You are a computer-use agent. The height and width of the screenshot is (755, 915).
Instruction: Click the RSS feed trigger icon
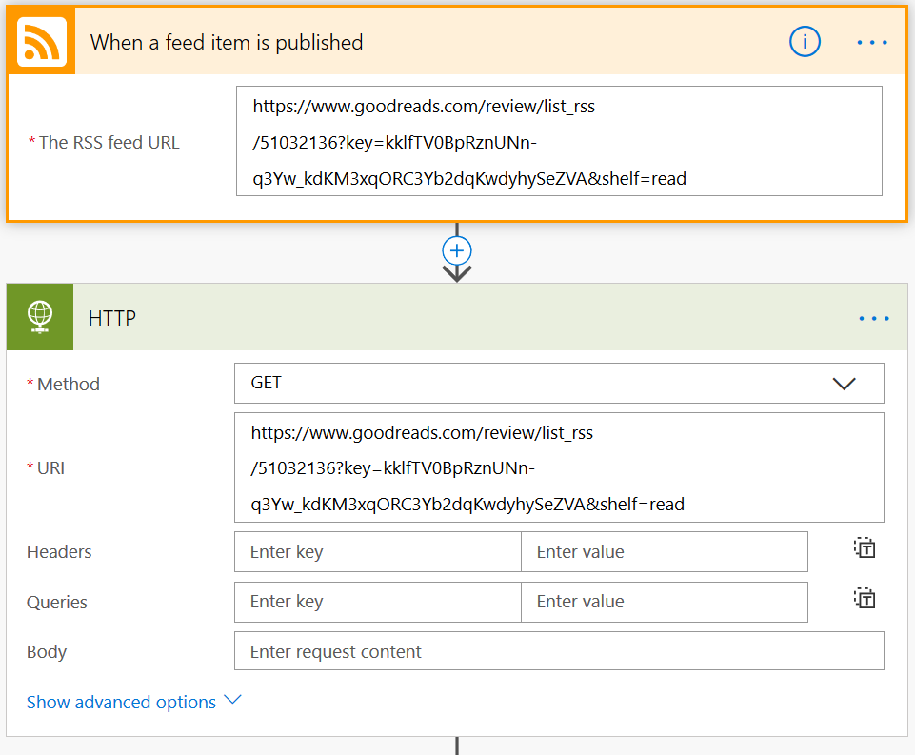pyautogui.click(x=42, y=42)
